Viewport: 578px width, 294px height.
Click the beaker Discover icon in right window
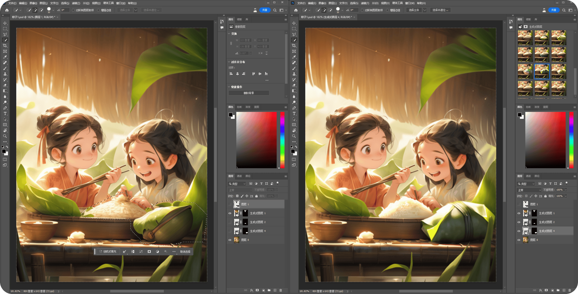tap(544, 10)
